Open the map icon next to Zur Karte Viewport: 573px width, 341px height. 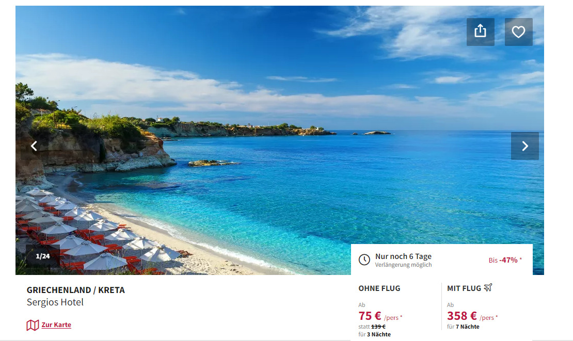(x=33, y=325)
